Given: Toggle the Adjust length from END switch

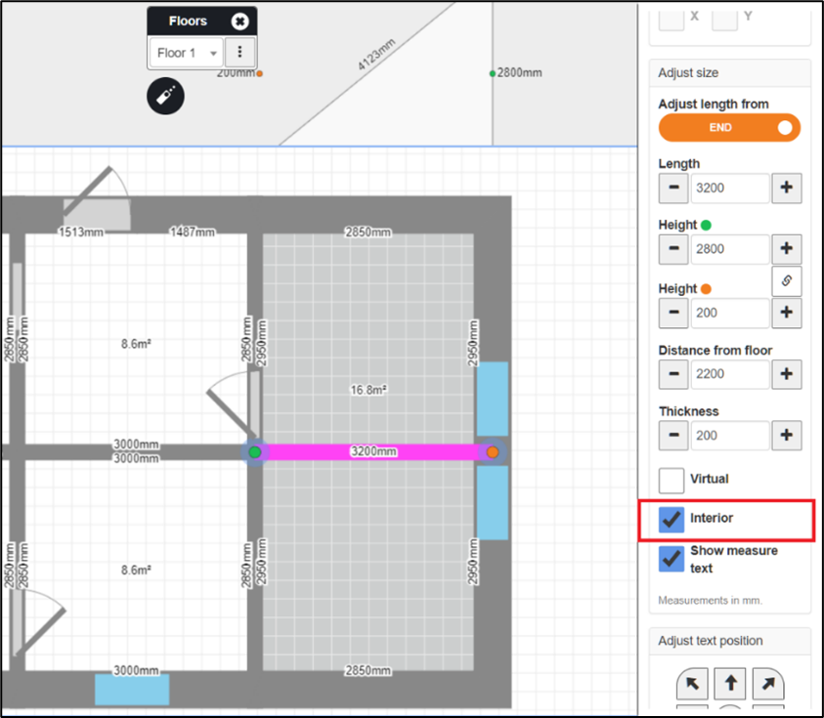Looking at the screenshot, I should tap(729, 128).
